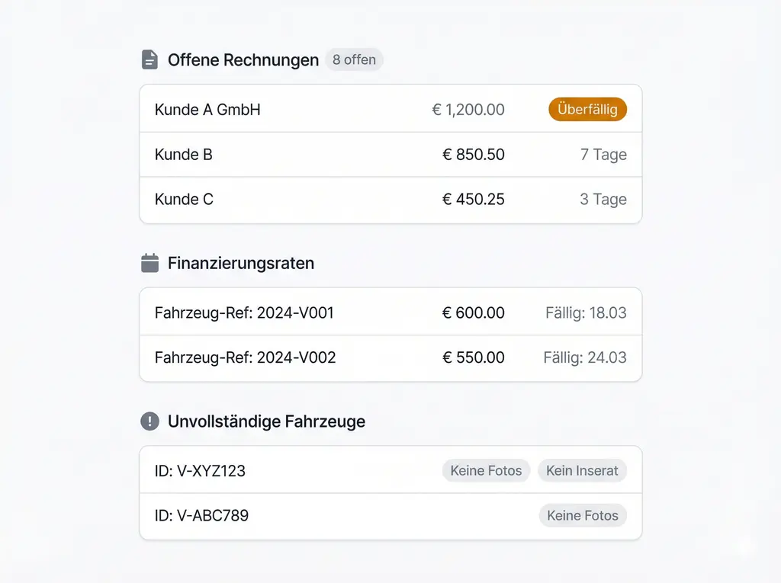
Task: Click the Keine Fotos badge for V-XYZ123
Action: pyautogui.click(x=486, y=470)
